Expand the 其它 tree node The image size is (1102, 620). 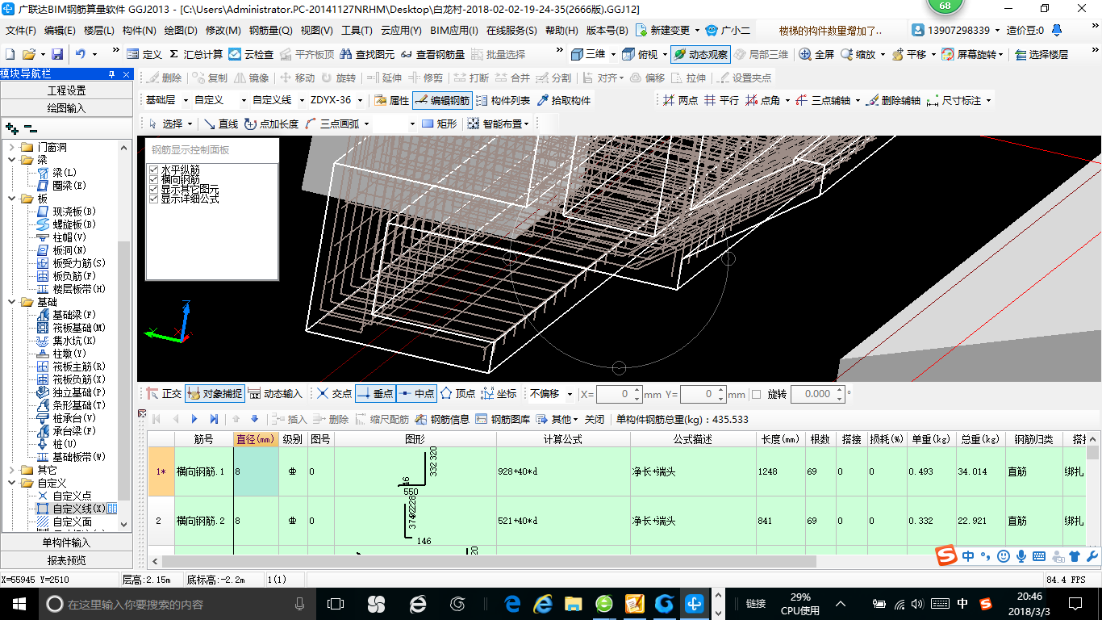pyautogui.click(x=11, y=470)
